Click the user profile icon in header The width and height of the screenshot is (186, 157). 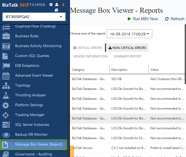pyautogui.click(x=57, y=5)
